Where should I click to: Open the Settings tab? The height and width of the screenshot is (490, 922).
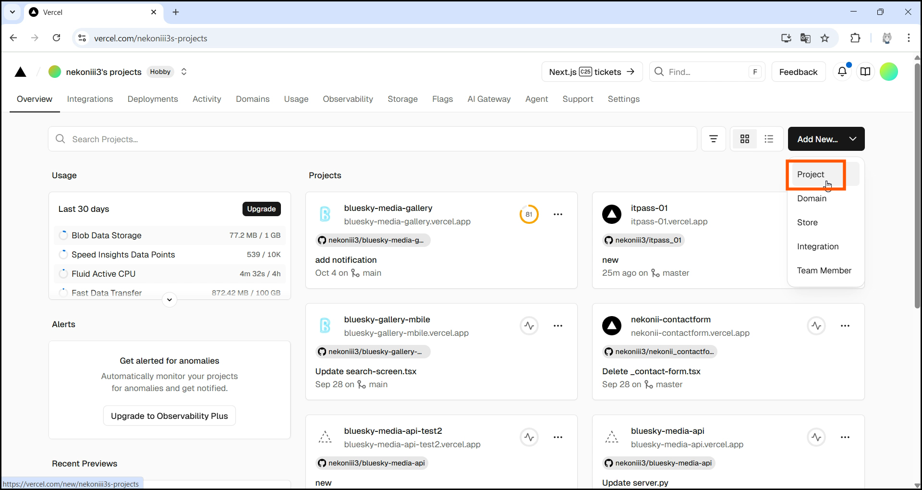(624, 99)
